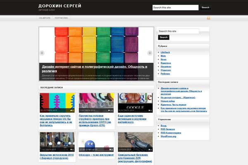This screenshot has height=165, width=248.
Task: Open the News category
Action: click(164, 59)
